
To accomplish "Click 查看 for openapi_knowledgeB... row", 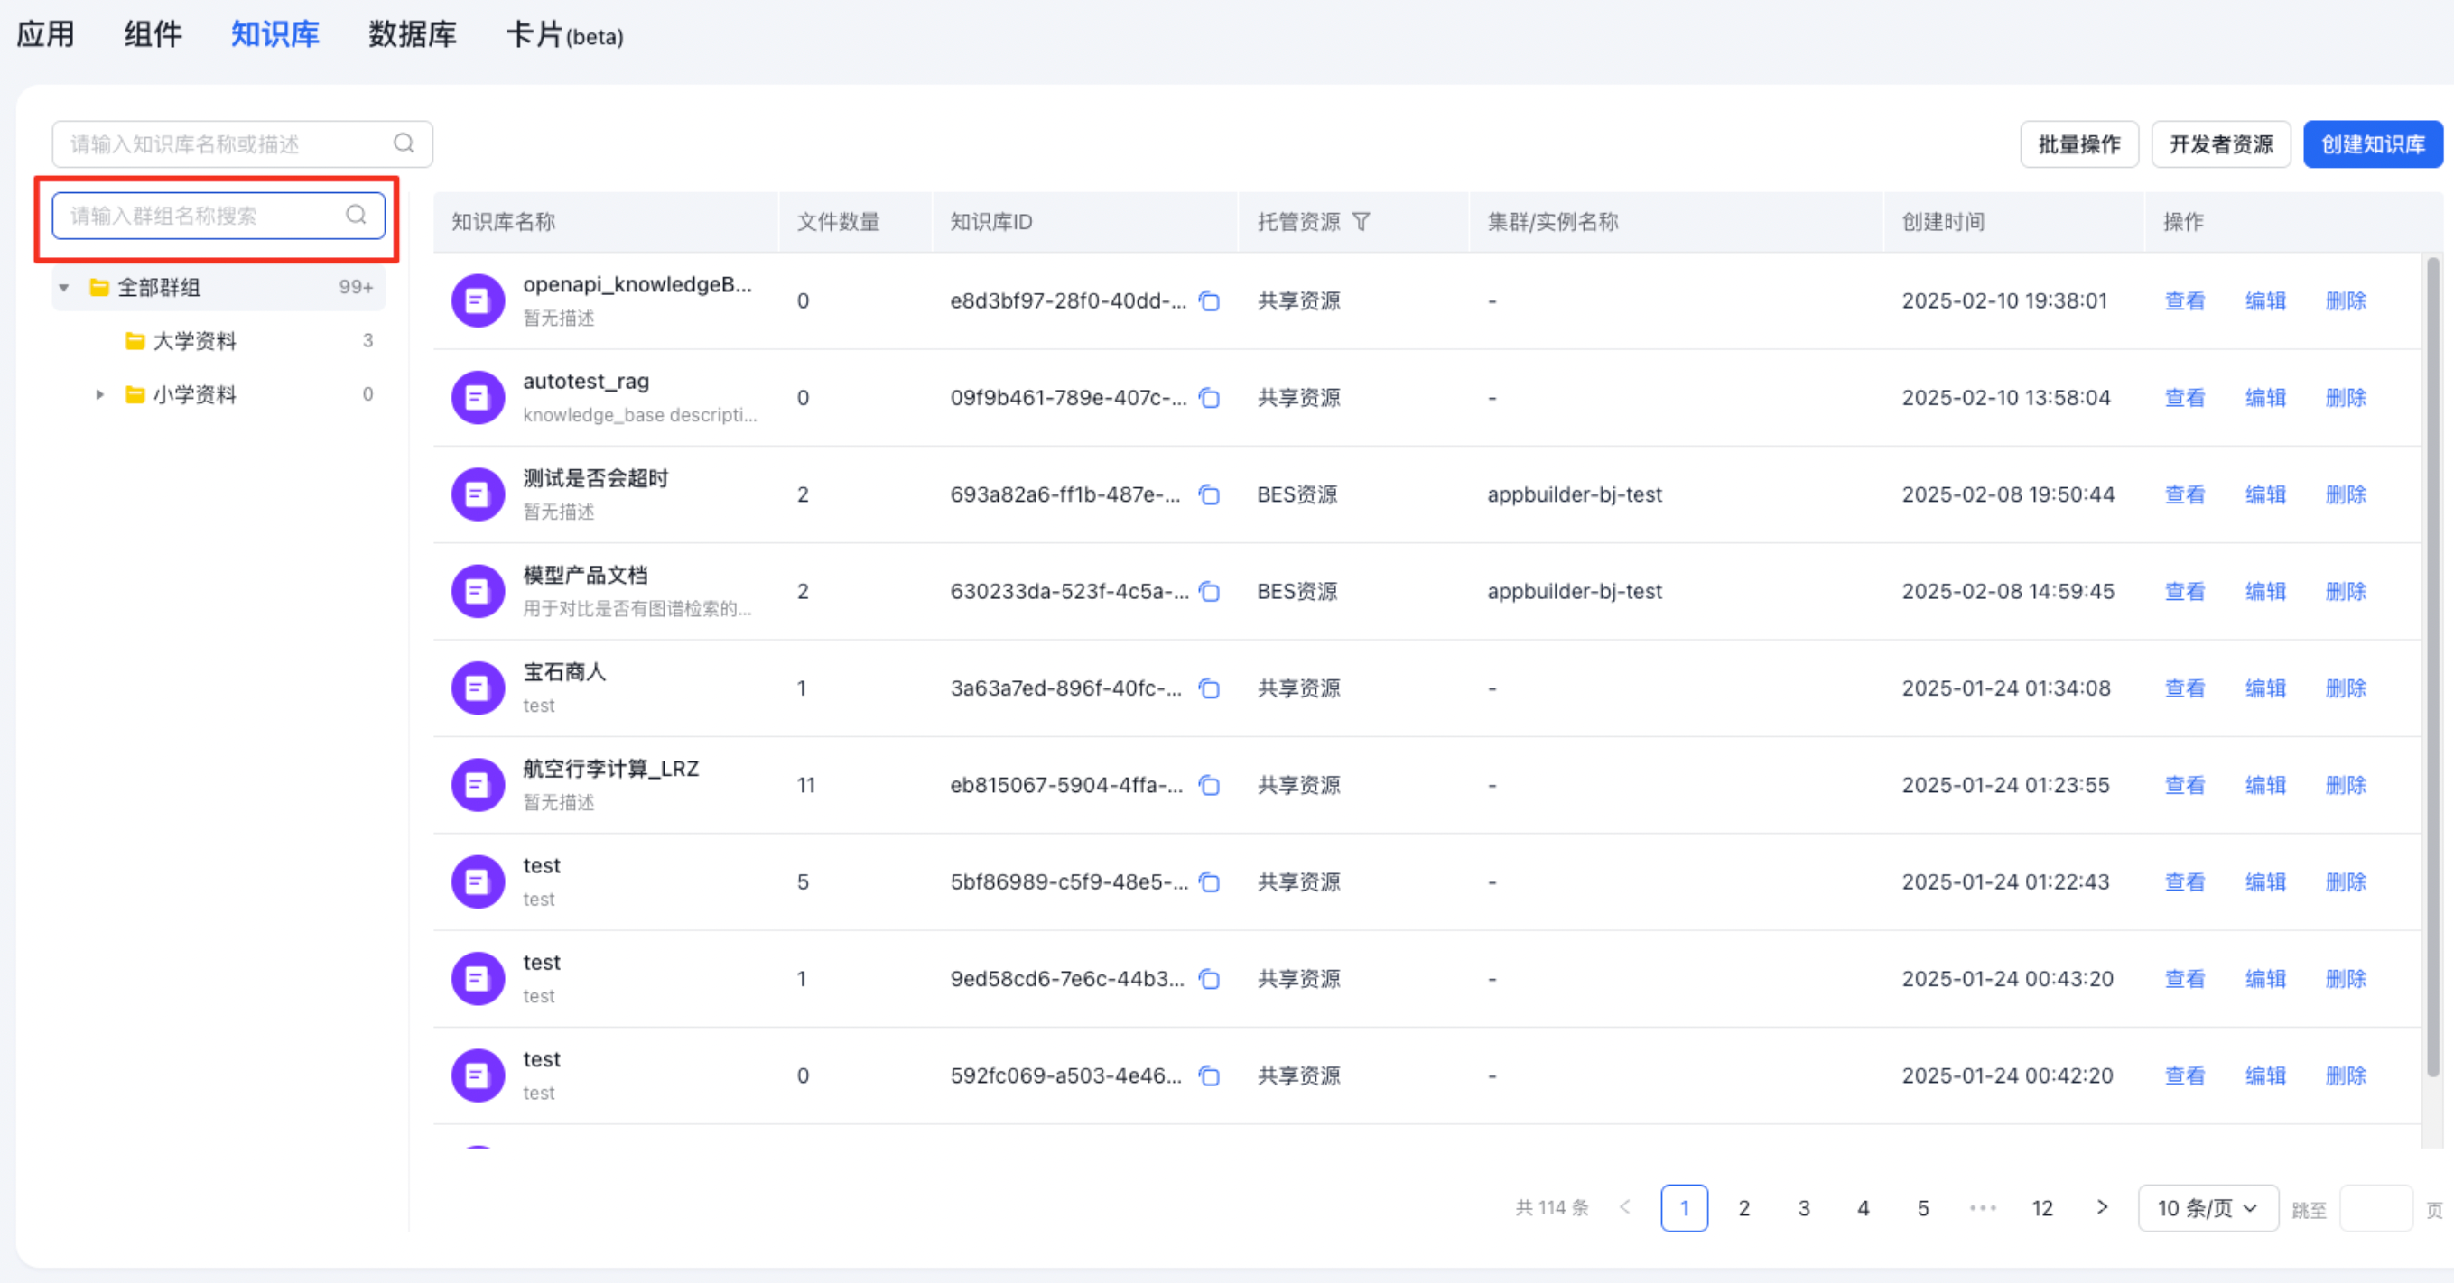I will [x=2184, y=300].
